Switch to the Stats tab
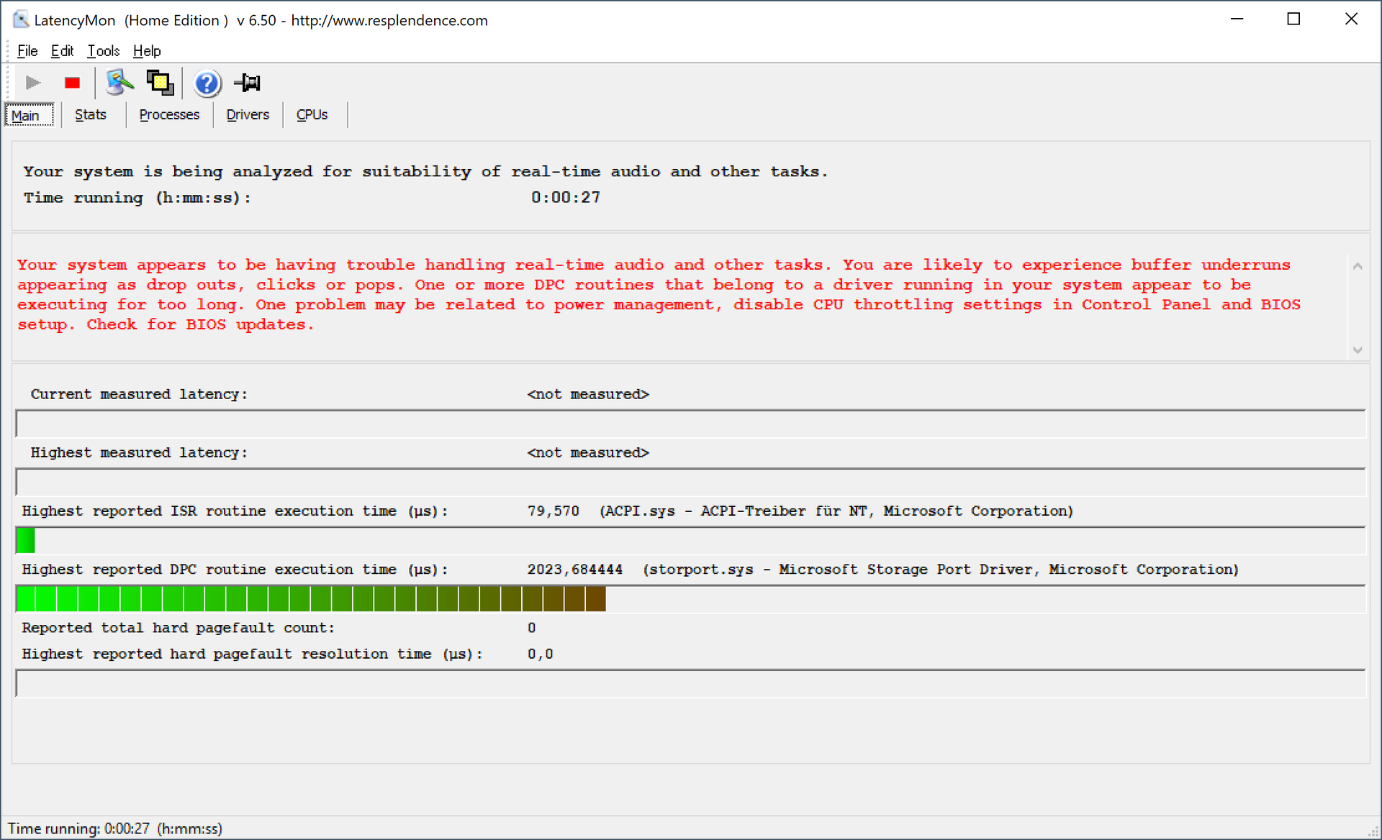 tap(90, 115)
